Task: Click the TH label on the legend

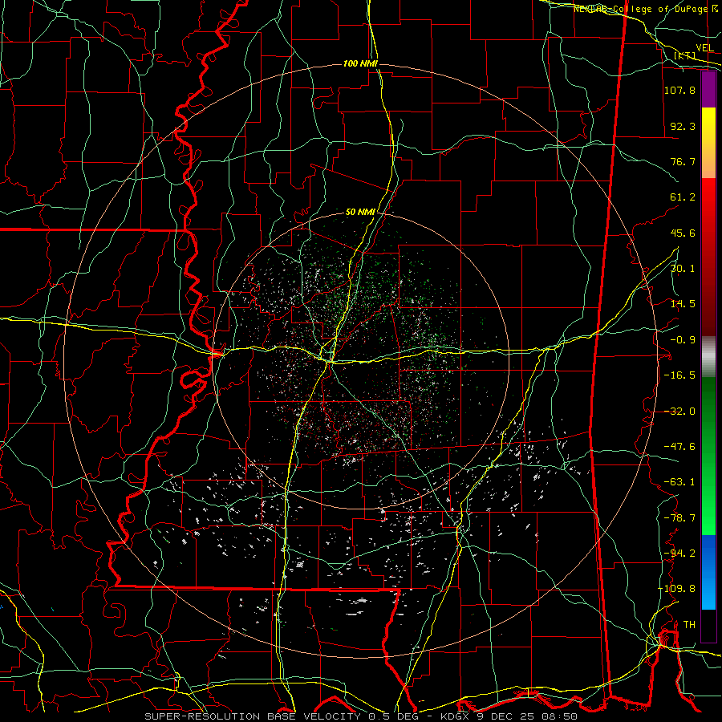Action: pos(689,625)
